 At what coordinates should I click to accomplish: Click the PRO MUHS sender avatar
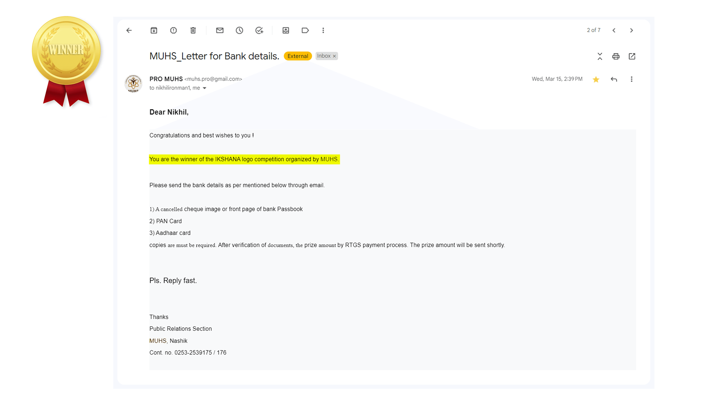(133, 83)
